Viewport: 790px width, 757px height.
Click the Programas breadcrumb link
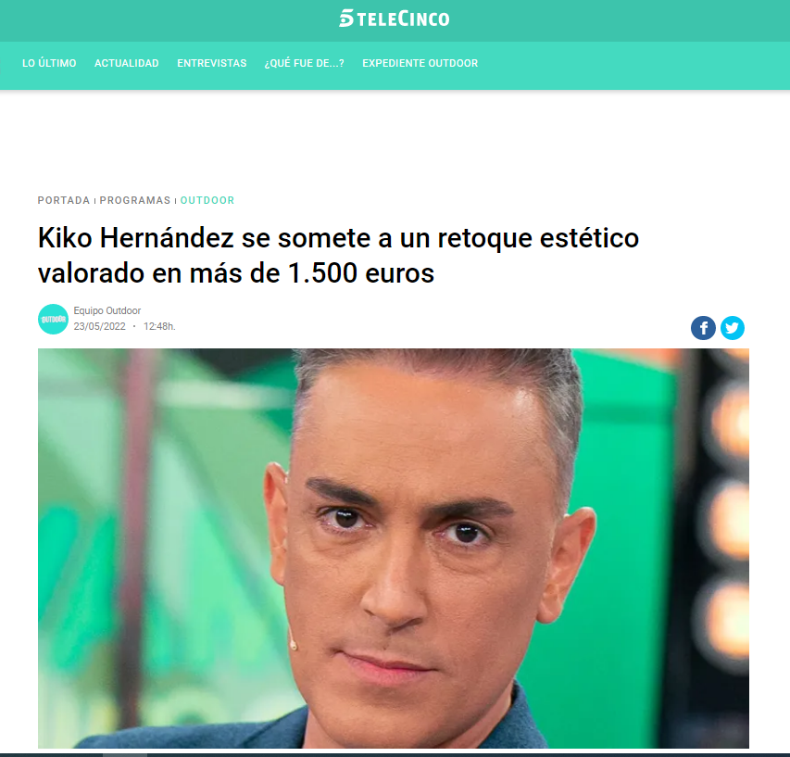(135, 200)
